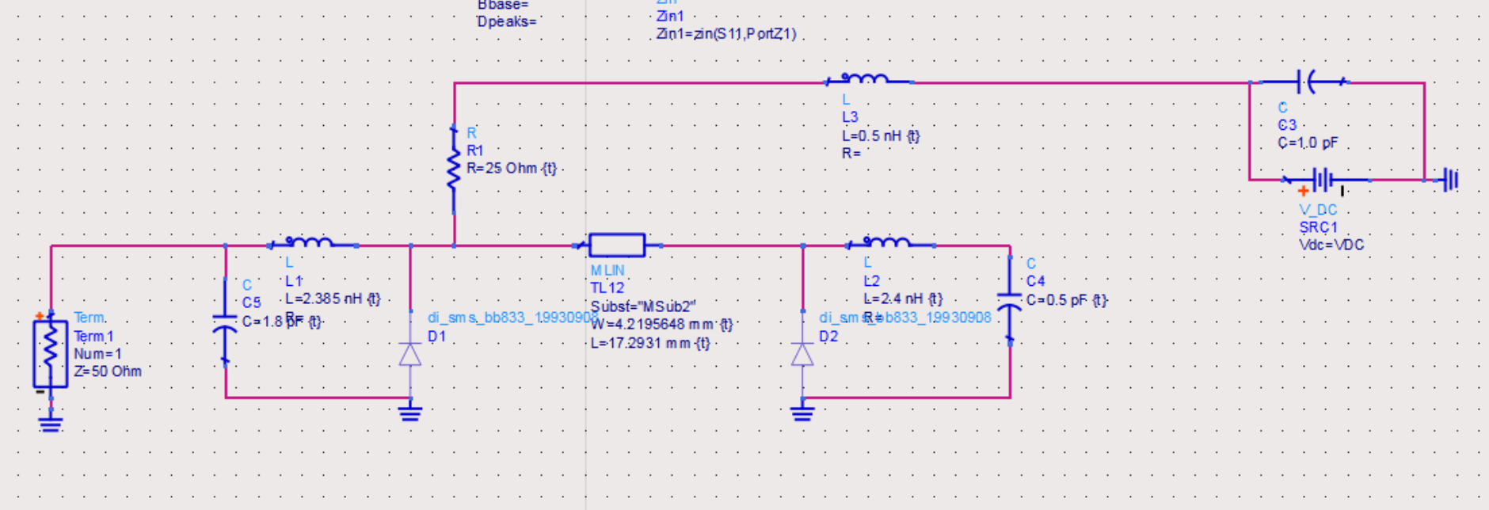The height and width of the screenshot is (510, 1489).
Task: Click the L=0.5 nH value of L3
Action: point(881,136)
